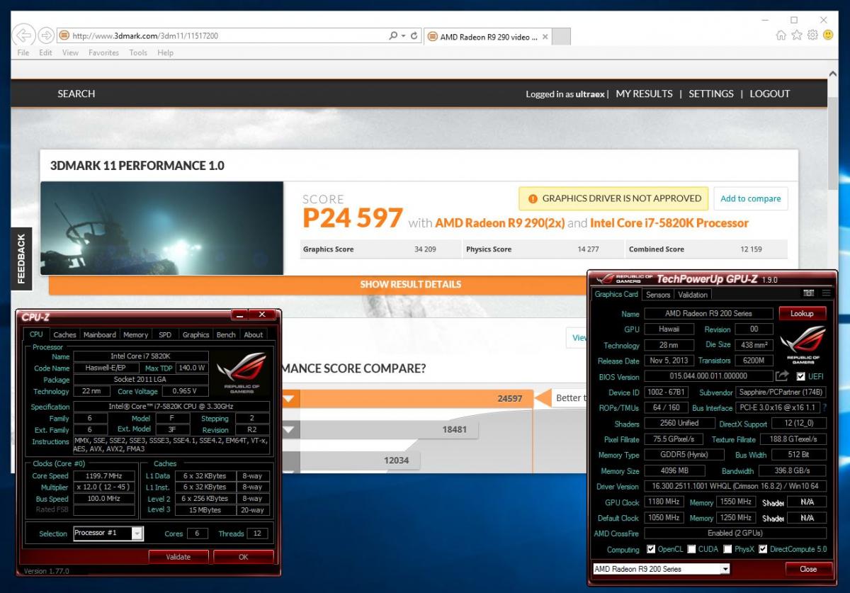Click the ROG logo in CPU-Z
850x593 pixels.
[x=241, y=372]
